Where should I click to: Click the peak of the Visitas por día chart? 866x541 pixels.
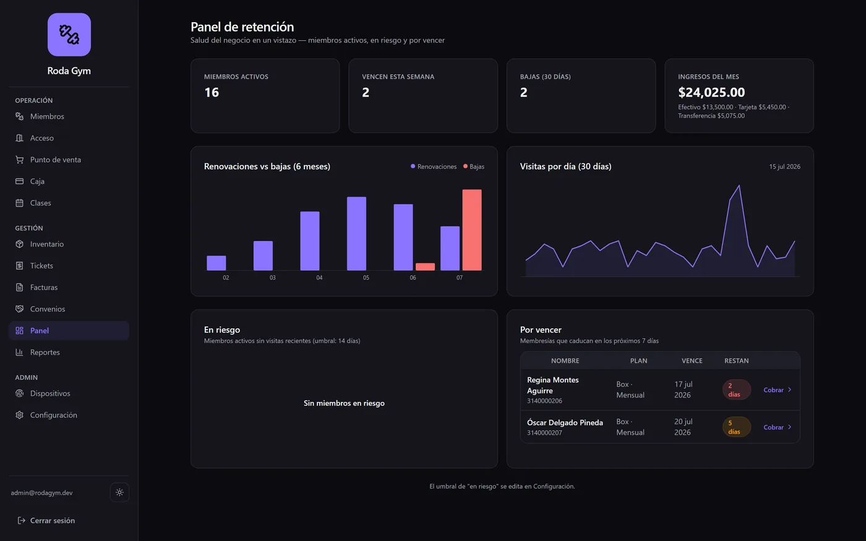click(x=739, y=186)
